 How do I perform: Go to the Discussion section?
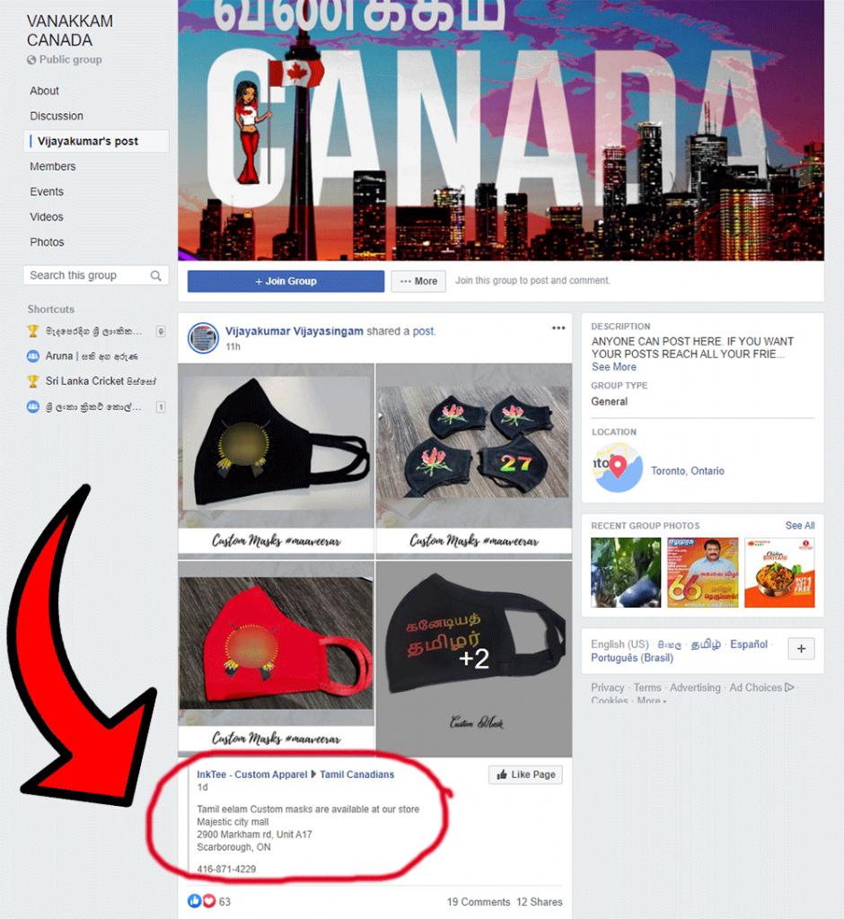click(57, 116)
